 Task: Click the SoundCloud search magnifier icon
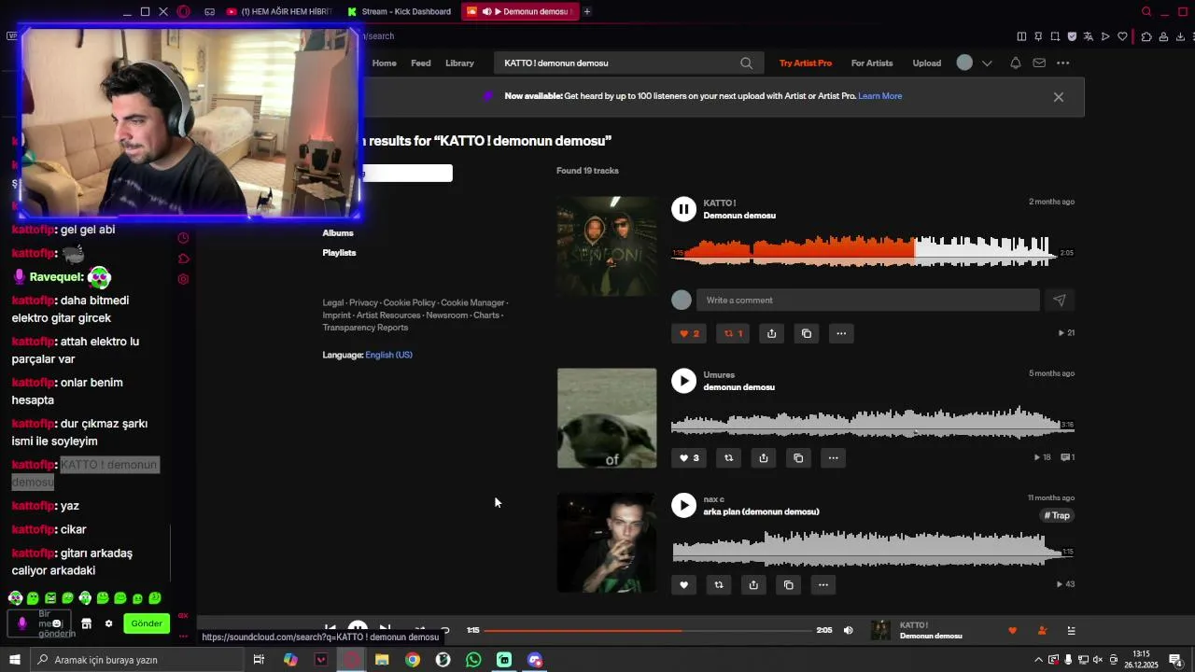click(x=746, y=63)
